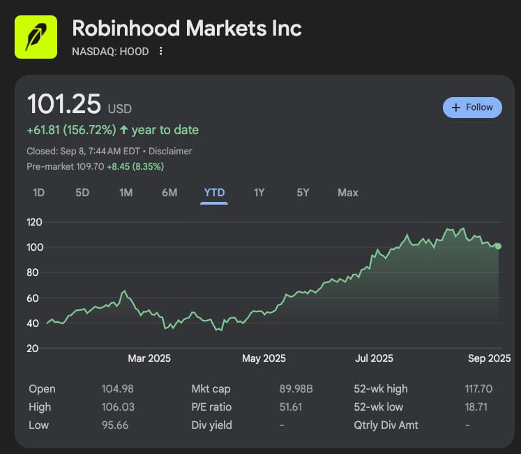Click the Low value 95.66

coord(114,425)
